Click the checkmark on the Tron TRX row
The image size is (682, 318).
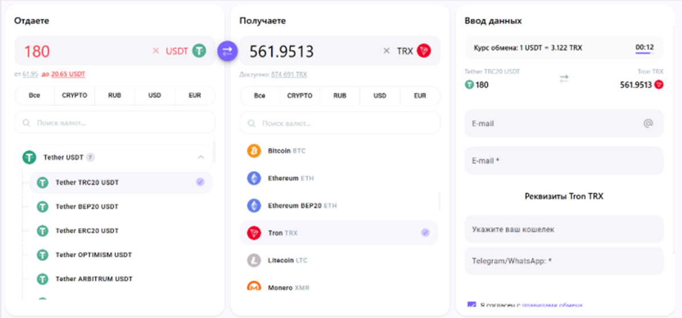[426, 233]
